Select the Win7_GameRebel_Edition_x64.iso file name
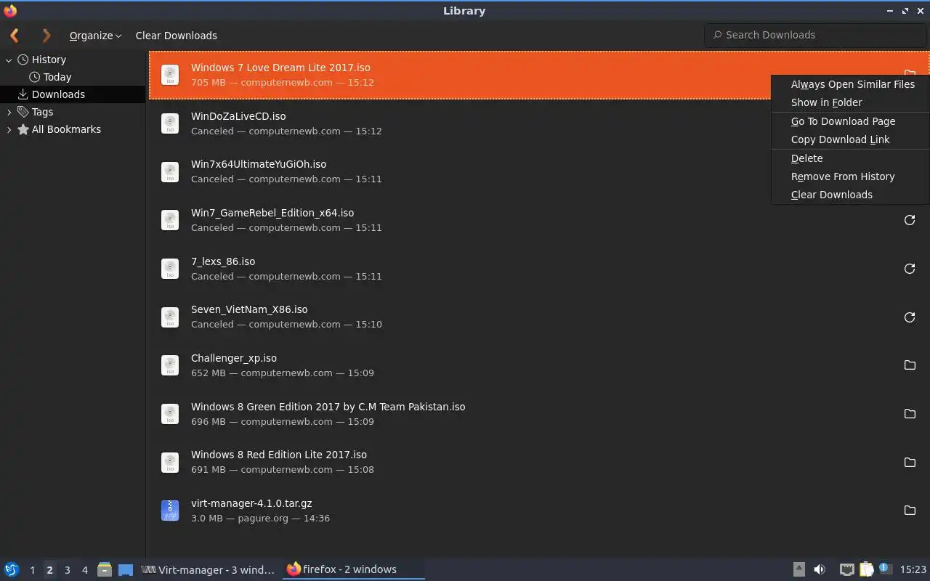 [272, 213]
